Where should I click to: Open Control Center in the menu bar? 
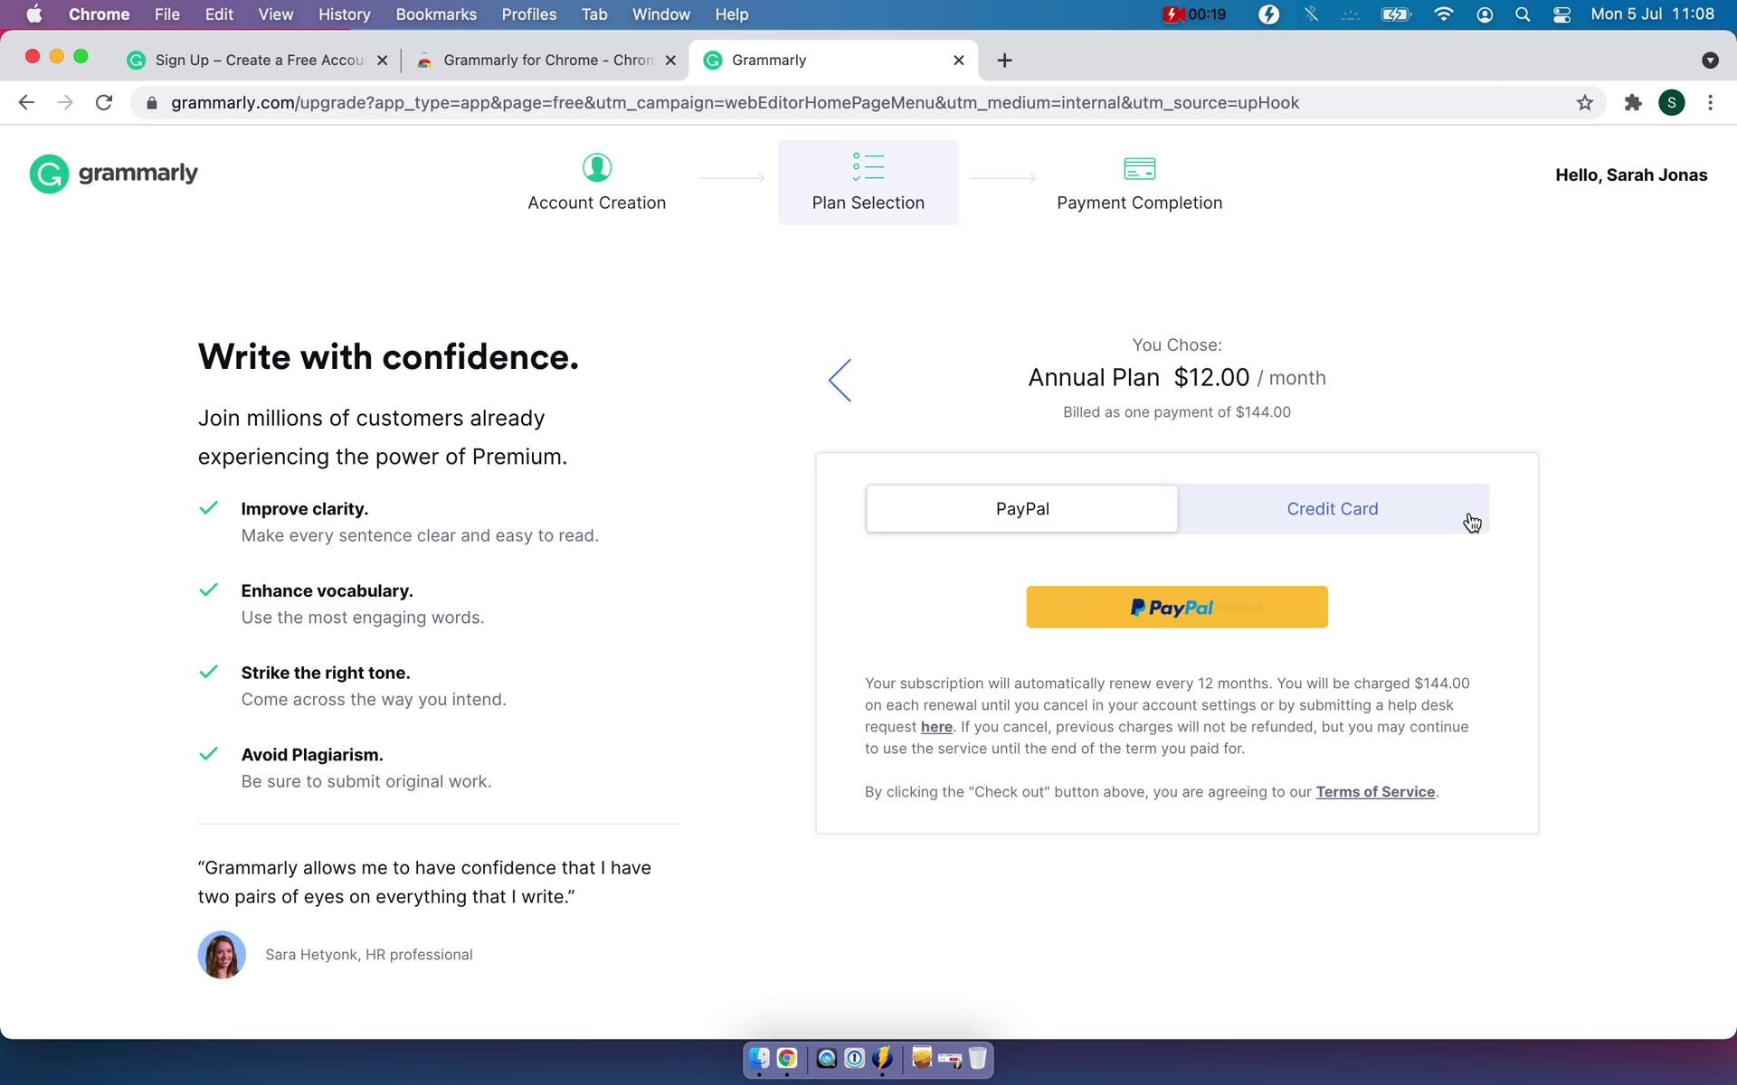1562,14
